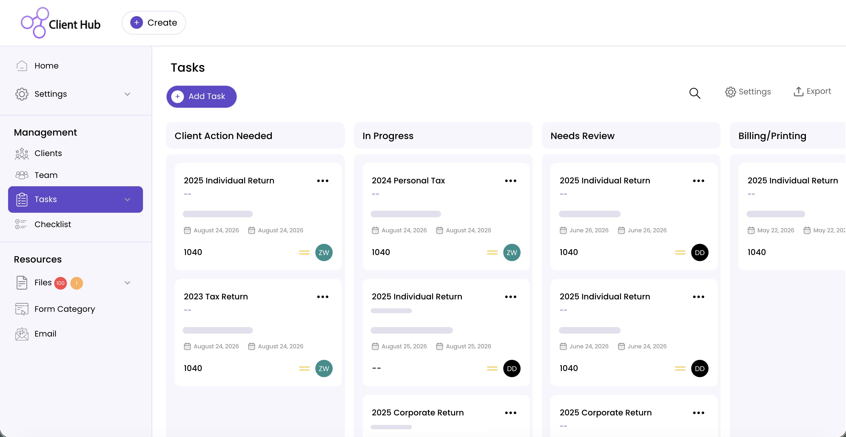Click the progress bar on 2023 Tax Return
The width and height of the screenshot is (846, 437).
218,330
